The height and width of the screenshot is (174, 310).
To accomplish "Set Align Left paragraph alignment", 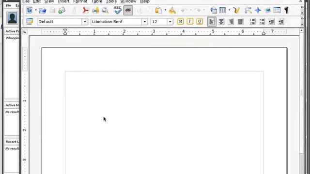I will [212, 22].
